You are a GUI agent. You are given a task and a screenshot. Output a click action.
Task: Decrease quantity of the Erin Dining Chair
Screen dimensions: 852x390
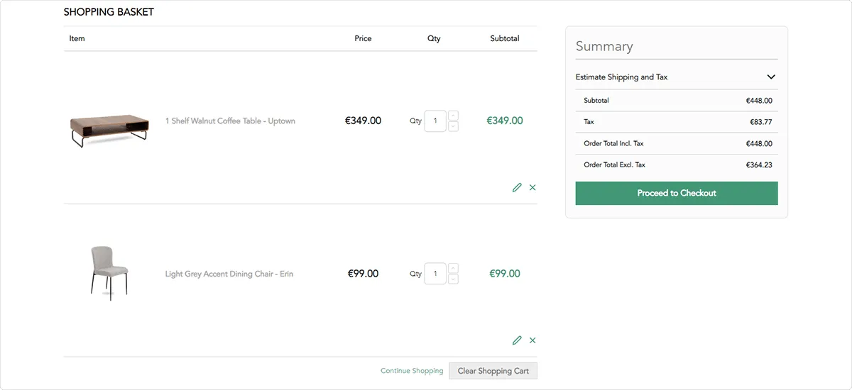click(x=454, y=279)
